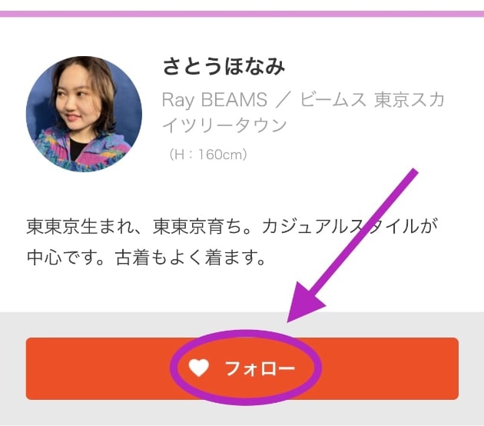The width and height of the screenshot is (484, 426).
Task: Click the height info (H: 160cm)
Action: coord(207,155)
